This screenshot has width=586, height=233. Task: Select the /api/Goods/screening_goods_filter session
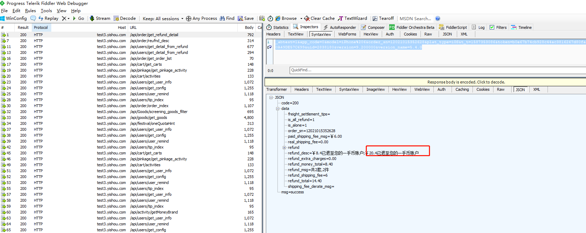tap(131, 112)
